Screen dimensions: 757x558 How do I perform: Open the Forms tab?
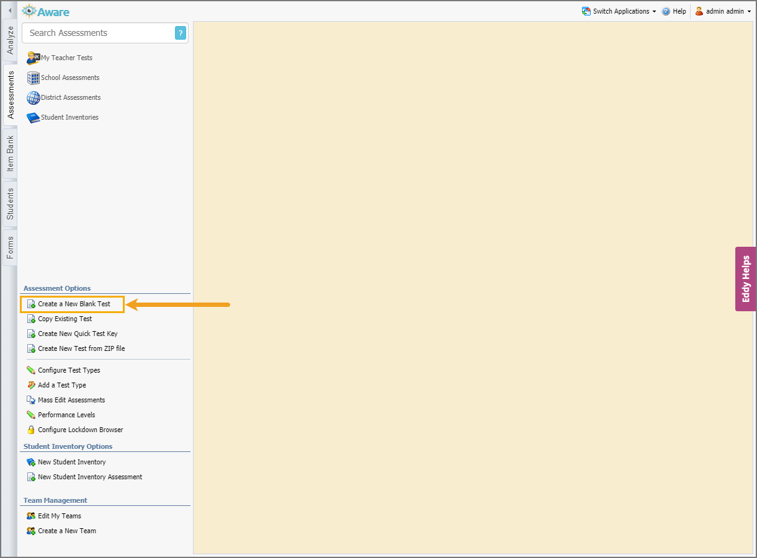(x=10, y=247)
